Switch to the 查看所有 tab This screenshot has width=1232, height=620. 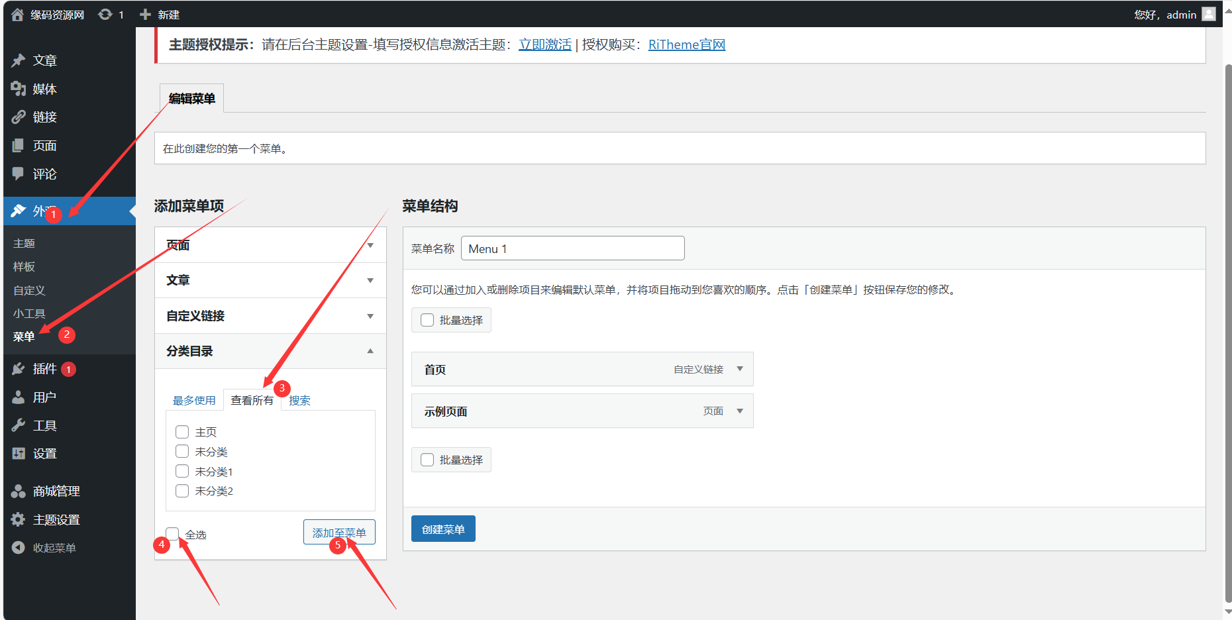click(252, 400)
